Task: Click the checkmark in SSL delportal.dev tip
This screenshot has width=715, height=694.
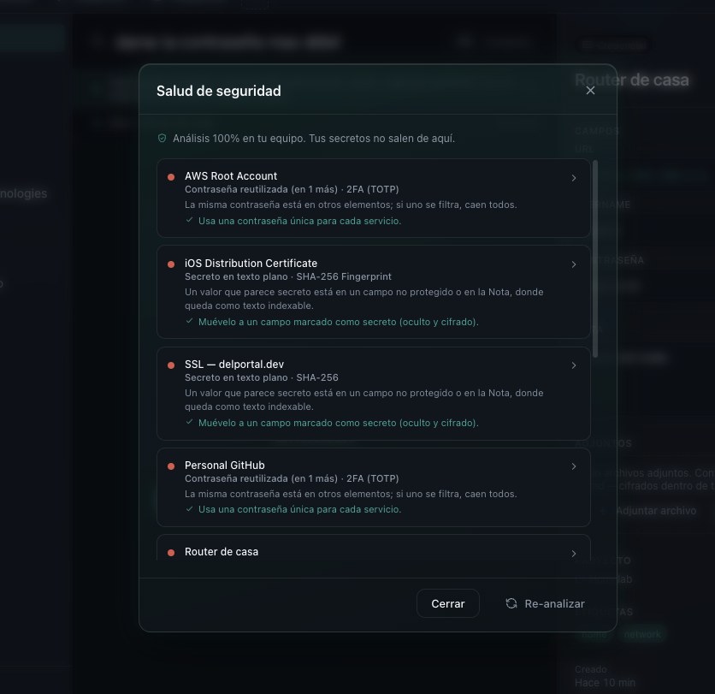Action: pos(189,422)
